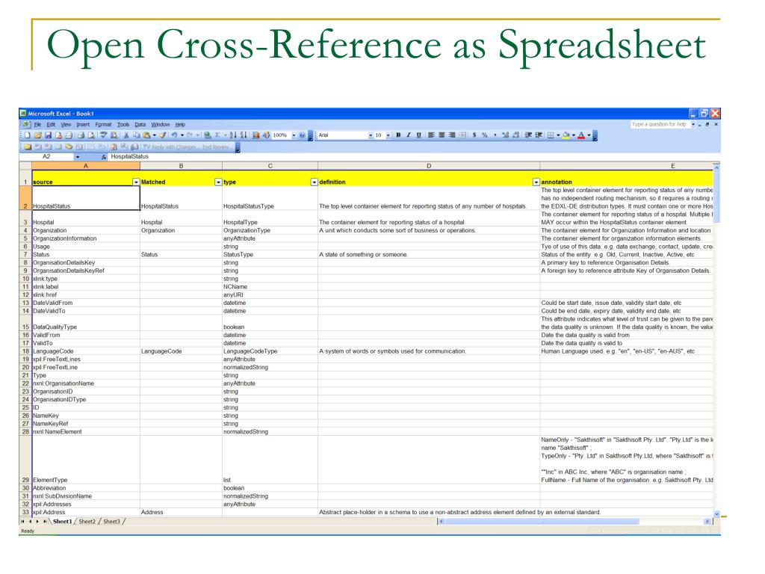Image resolution: width=765 pixels, height=574 pixels.
Task: Select column B header
Action: pyautogui.click(x=181, y=166)
